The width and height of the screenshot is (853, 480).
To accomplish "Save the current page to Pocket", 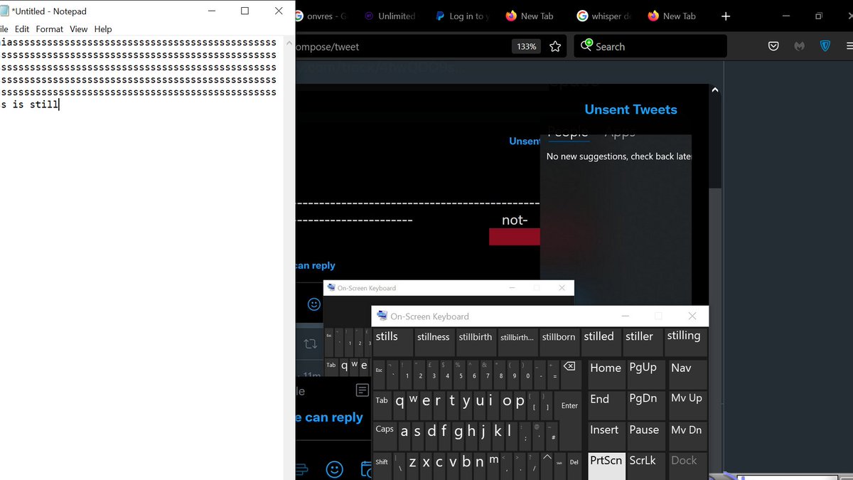I will coord(773,46).
